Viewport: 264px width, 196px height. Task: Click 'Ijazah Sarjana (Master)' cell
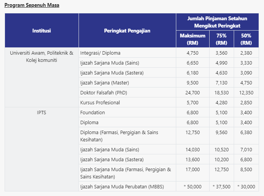coord(105,83)
